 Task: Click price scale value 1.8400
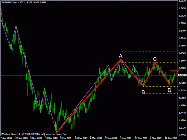click(183, 31)
